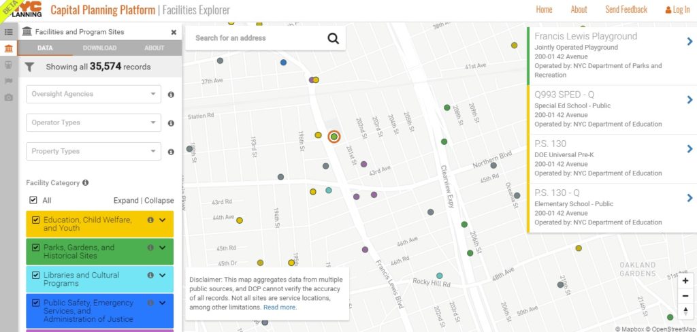The width and height of the screenshot is (697, 332).
Task: Click the Send Feedback link
Action: coord(626,10)
